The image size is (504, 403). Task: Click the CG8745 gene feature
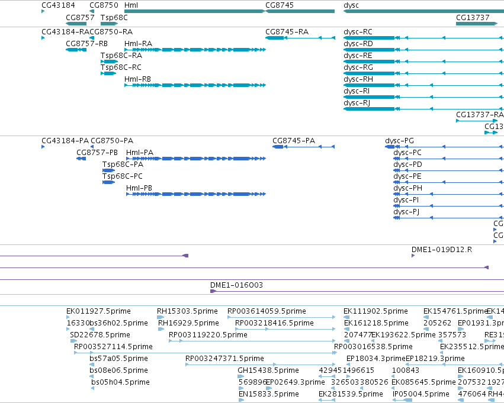tap(300, 11)
